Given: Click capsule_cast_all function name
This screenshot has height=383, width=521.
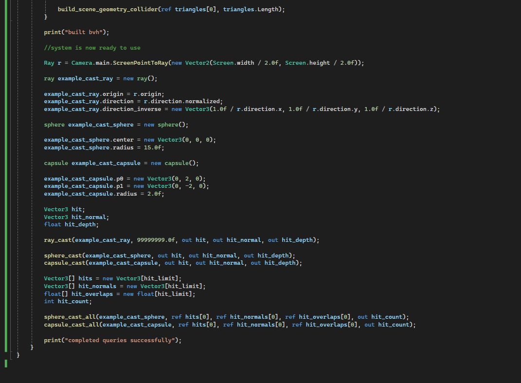Looking at the screenshot, I should [x=71, y=325].
